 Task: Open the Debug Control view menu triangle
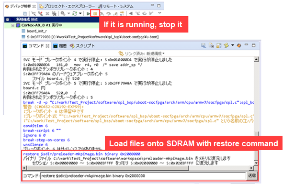pos(159,13)
